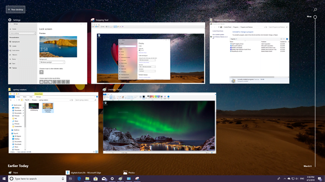325x182 pixels.
Task: Open the Windows Start menu
Action: (4, 178)
